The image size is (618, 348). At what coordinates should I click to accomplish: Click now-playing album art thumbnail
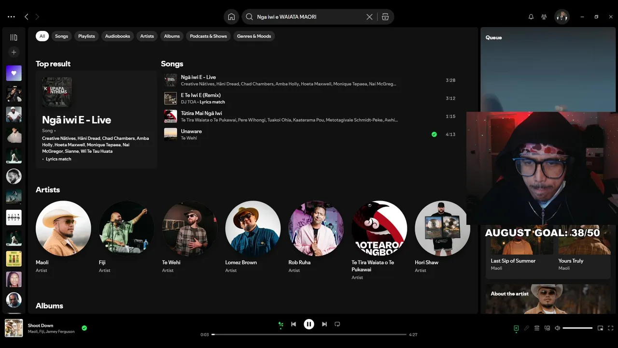coord(14,328)
